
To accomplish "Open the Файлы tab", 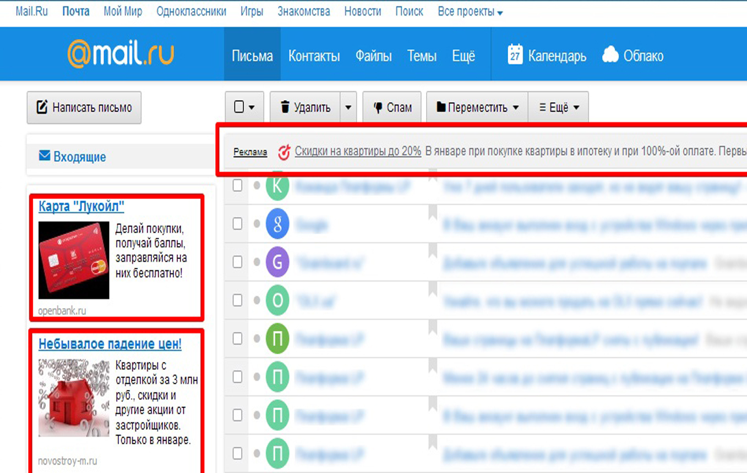I will point(373,56).
